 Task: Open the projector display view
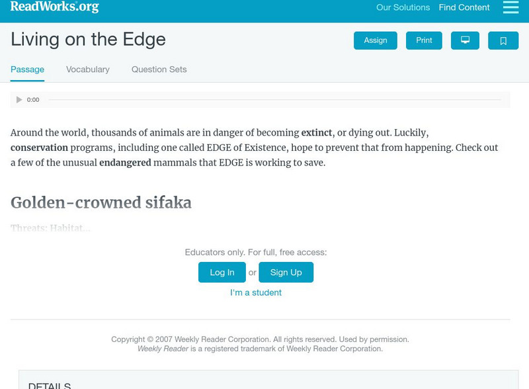[x=466, y=40]
